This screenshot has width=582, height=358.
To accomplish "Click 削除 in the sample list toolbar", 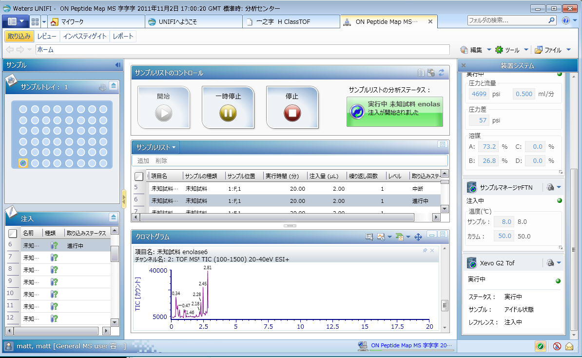I will pos(161,161).
